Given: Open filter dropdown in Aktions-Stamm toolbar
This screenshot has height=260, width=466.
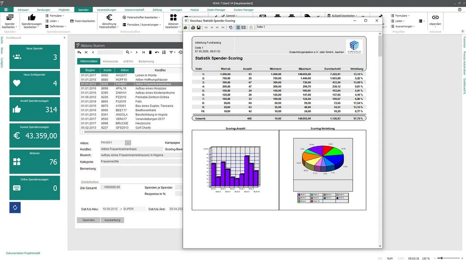Looking at the screenshot, I should tap(172, 52).
